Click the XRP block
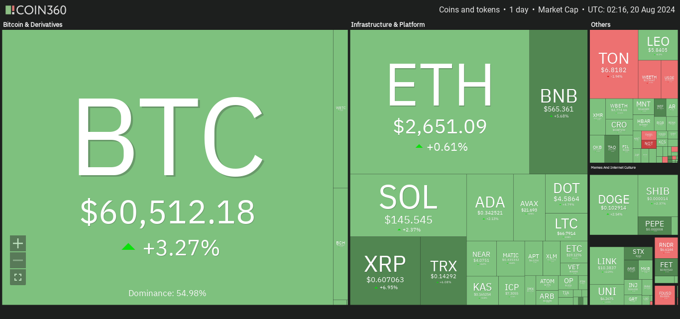Image resolution: width=680 pixels, height=319 pixels. pos(385,271)
